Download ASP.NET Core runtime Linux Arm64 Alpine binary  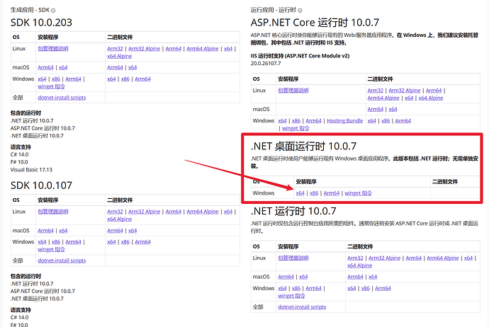point(383,98)
